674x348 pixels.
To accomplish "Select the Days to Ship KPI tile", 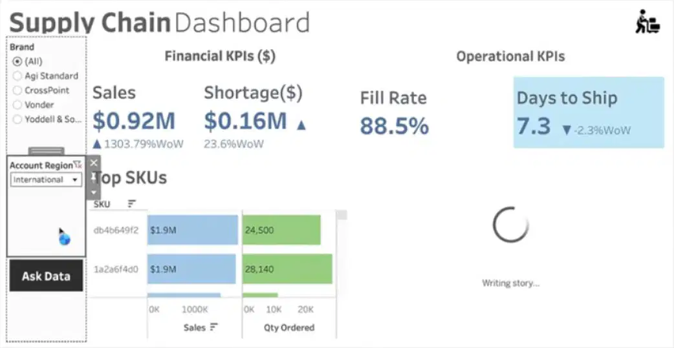I will point(589,112).
